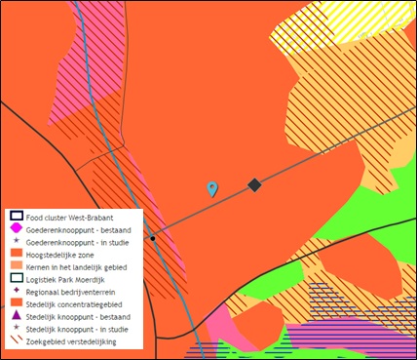The height and width of the screenshot is (360, 417).
Task: Click the Zoekgebied verstedelijking hatch symbol
Action: [17, 340]
